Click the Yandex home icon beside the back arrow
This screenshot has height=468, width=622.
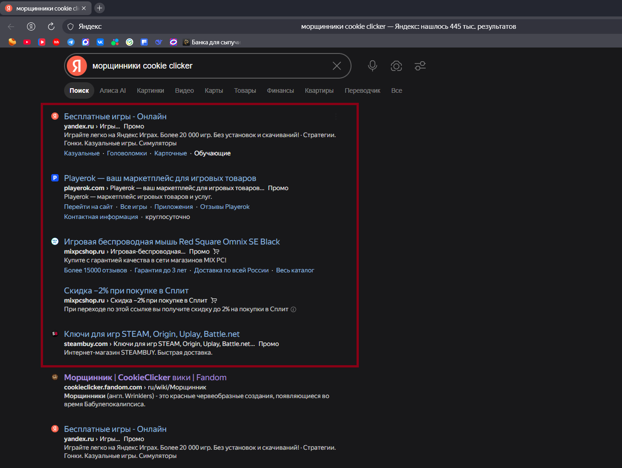(x=31, y=27)
